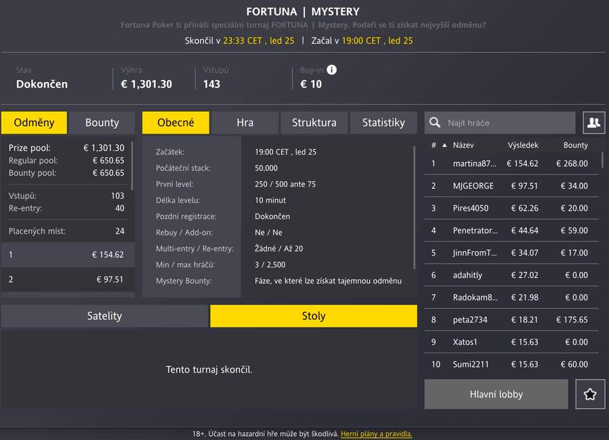This screenshot has height=440, width=609.
Task: Open the Statistiky tab
Action: coord(383,123)
